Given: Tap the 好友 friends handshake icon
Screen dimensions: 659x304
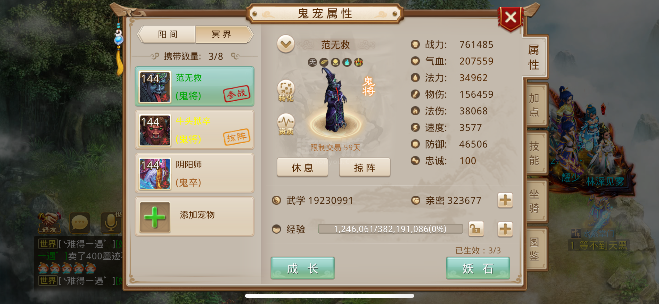Looking at the screenshot, I should [49, 223].
